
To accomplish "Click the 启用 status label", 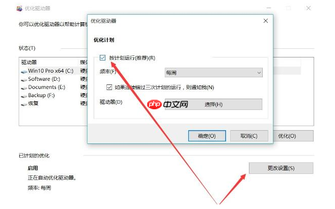I will [33, 168].
